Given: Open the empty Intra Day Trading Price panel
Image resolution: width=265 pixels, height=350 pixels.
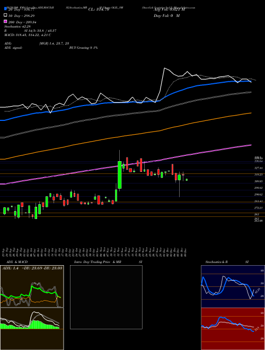Looking at the screenshot, I should point(106,297).
